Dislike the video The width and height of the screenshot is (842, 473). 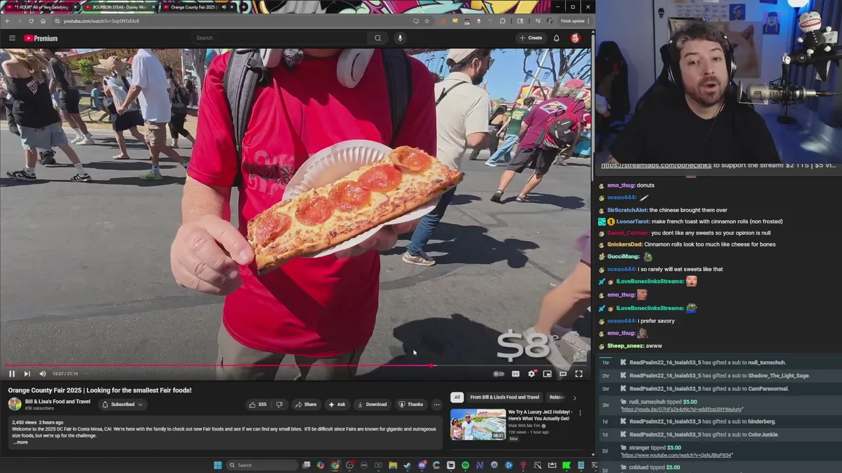pos(280,405)
